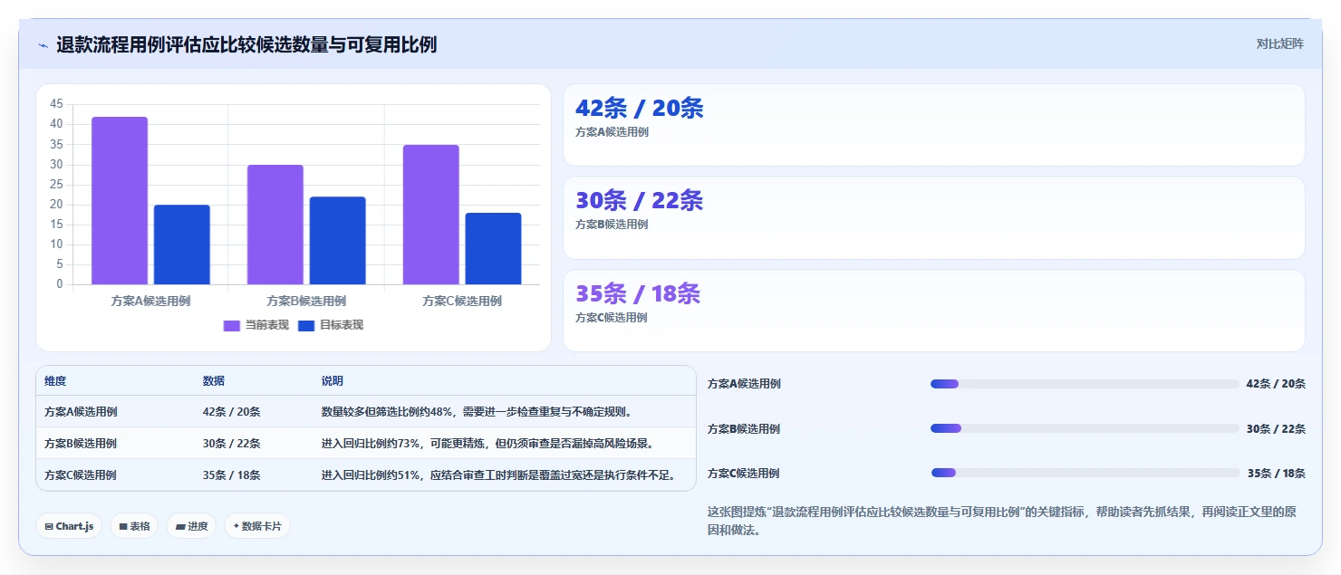Click the 方案B候选用例 table row name
Viewport: 1341px width, 575px height.
pos(81,444)
